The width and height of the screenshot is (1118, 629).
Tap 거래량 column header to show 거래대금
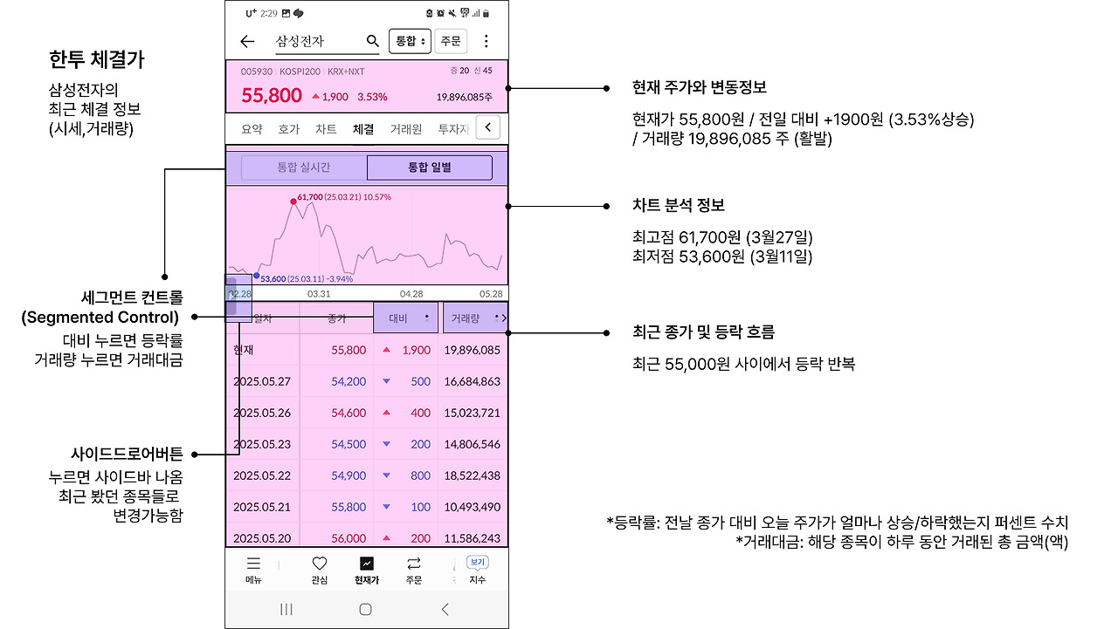(x=471, y=318)
